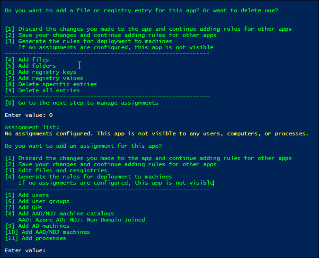Screen dimensions: 319x258
Task: Select "[8] Add AAD/NDJ machine catalogs" option
Action: pos(59,214)
